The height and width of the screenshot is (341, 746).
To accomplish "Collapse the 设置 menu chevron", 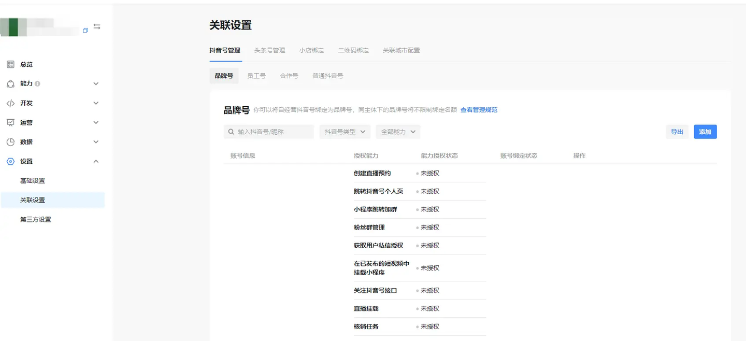I will pos(96,162).
